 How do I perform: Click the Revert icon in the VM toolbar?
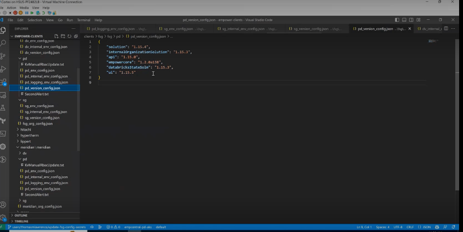point(44,13)
